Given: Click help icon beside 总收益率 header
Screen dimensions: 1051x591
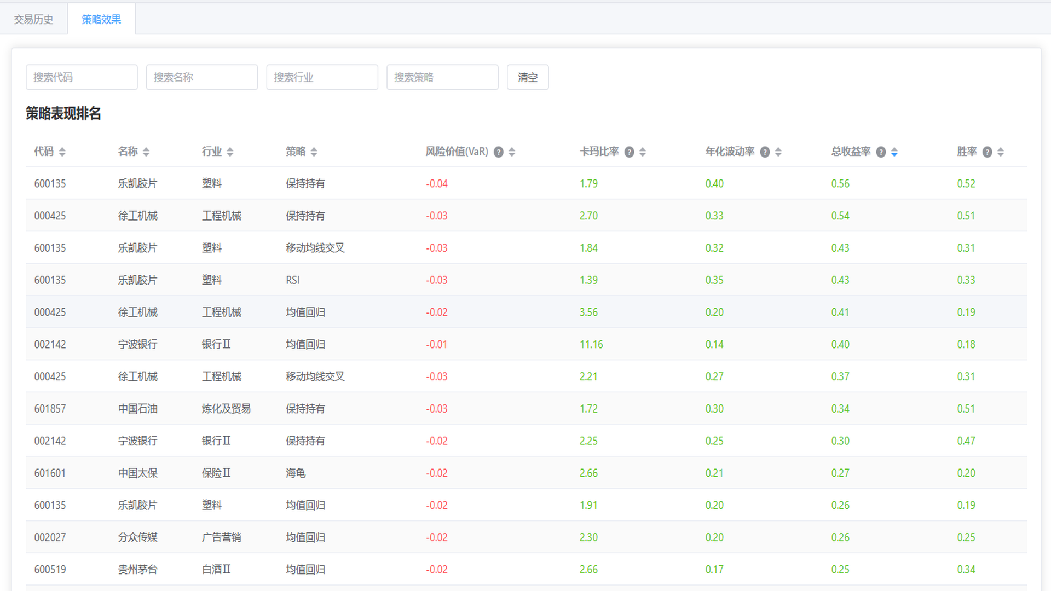Looking at the screenshot, I should (881, 152).
